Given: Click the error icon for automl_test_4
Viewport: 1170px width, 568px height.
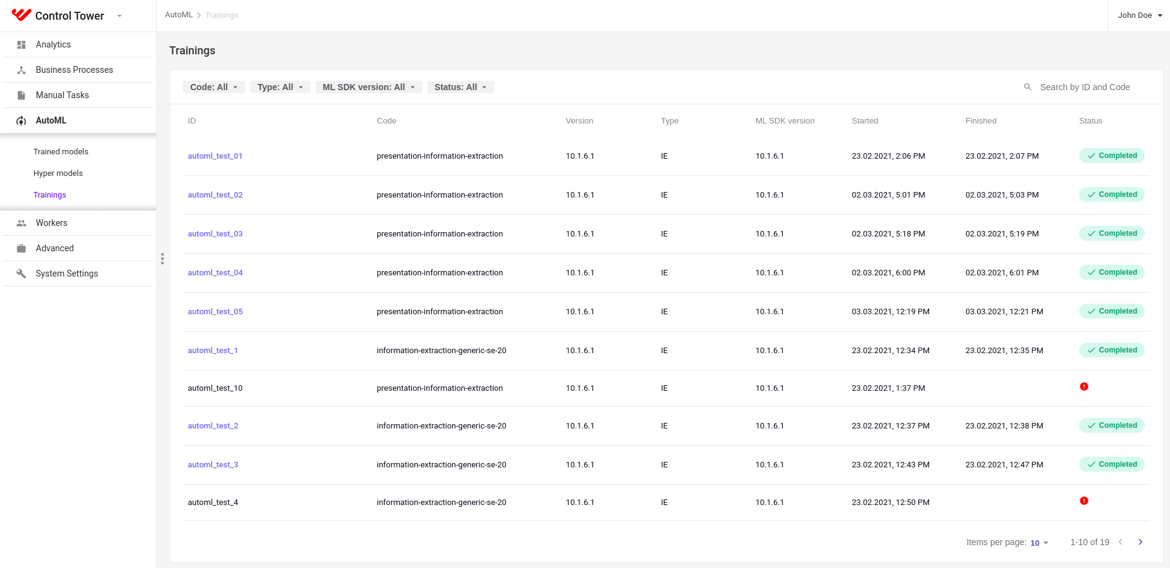Looking at the screenshot, I should (x=1084, y=501).
